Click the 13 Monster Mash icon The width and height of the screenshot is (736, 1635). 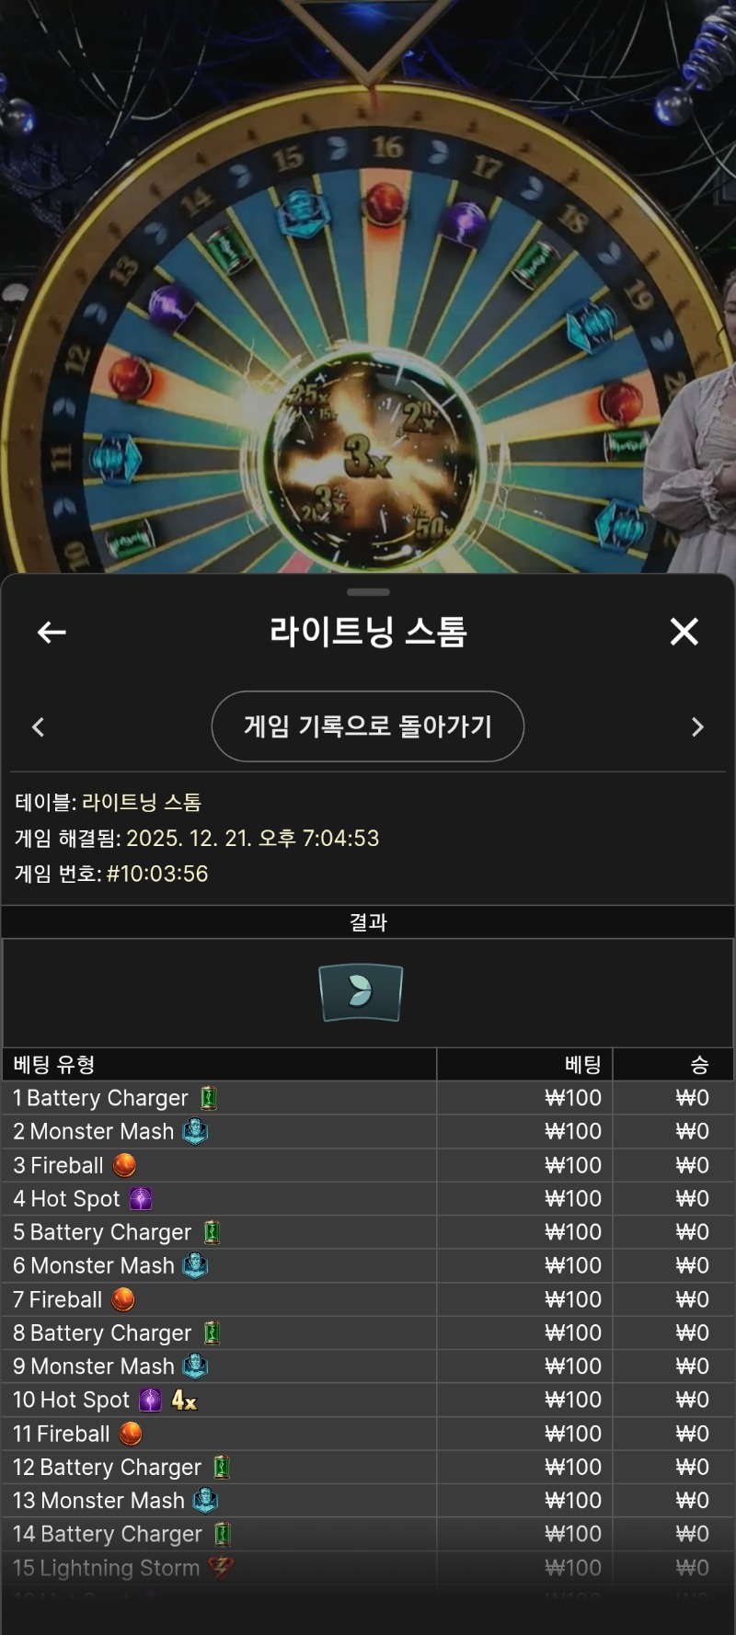(x=205, y=1501)
